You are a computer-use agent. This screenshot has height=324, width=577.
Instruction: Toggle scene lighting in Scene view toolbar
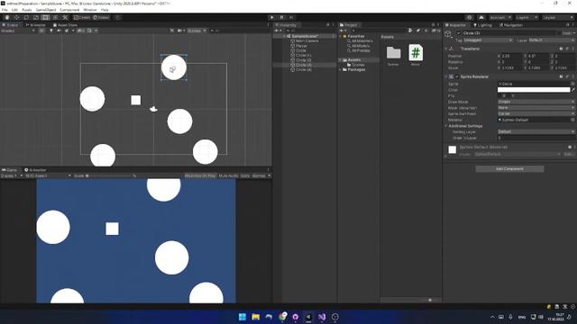point(51,31)
